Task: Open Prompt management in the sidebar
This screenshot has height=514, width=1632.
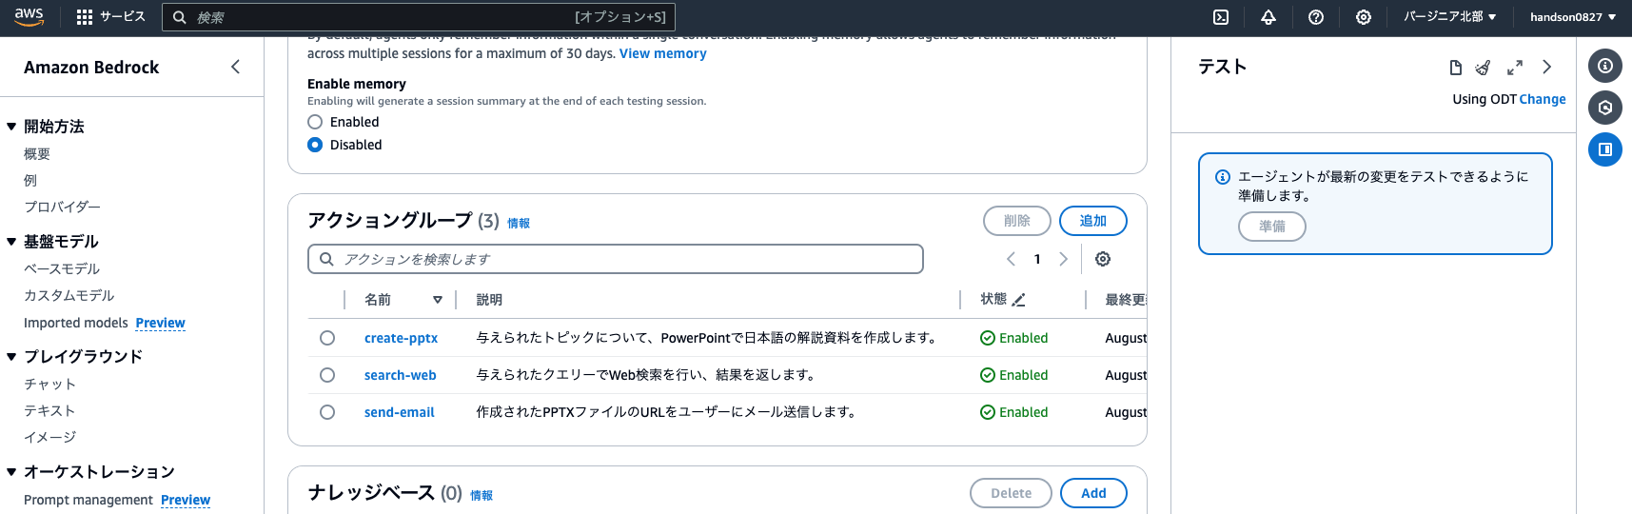Action: pyautogui.click(x=88, y=500)
